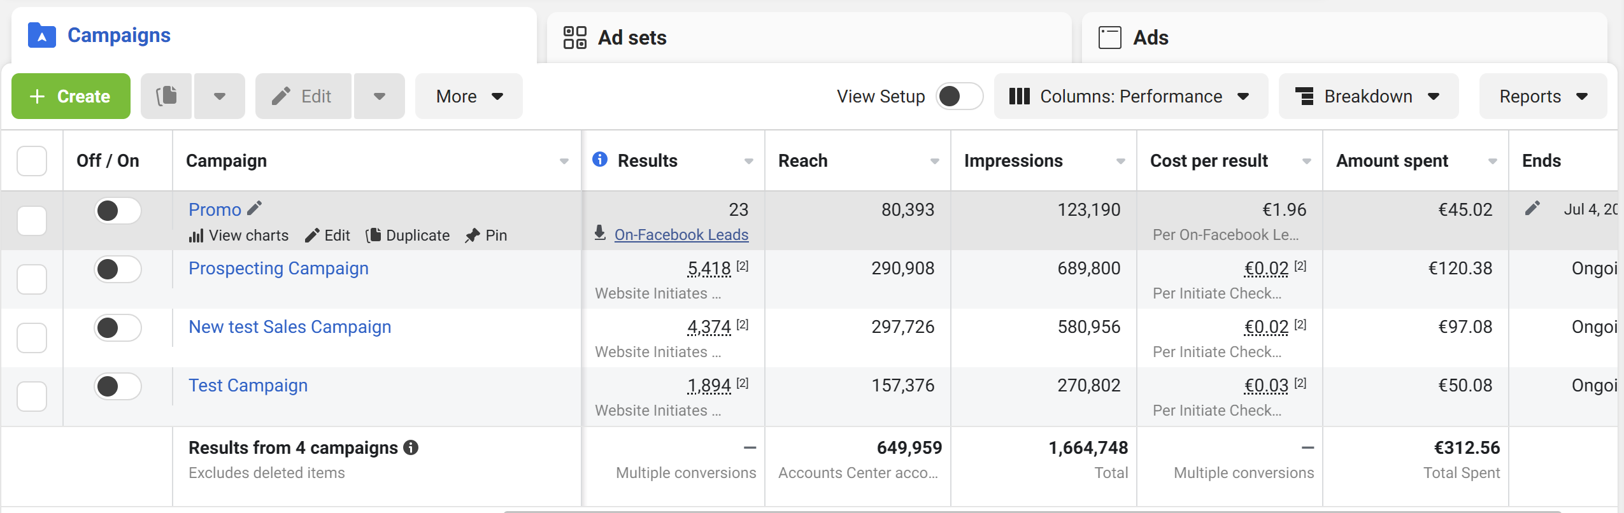Duplicate the Promo campaign from row actions
1624x513 pixels.
click(408, 235)
